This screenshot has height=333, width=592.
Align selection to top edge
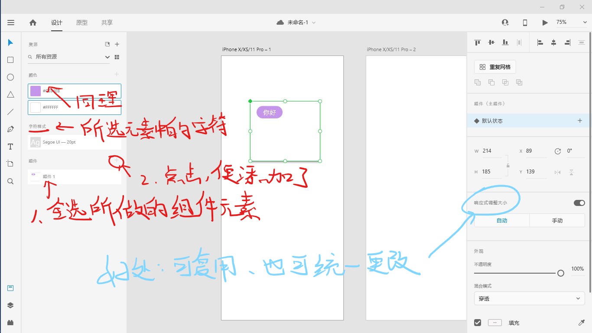478,42
